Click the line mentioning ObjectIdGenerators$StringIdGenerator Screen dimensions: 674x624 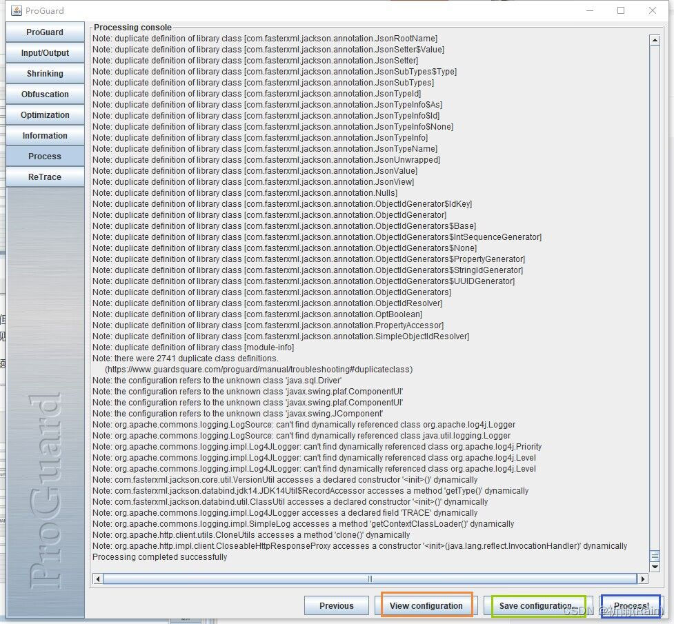(x=308, y=270)
